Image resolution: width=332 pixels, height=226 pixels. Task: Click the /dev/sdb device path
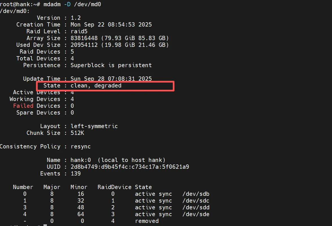pos(196,194)
